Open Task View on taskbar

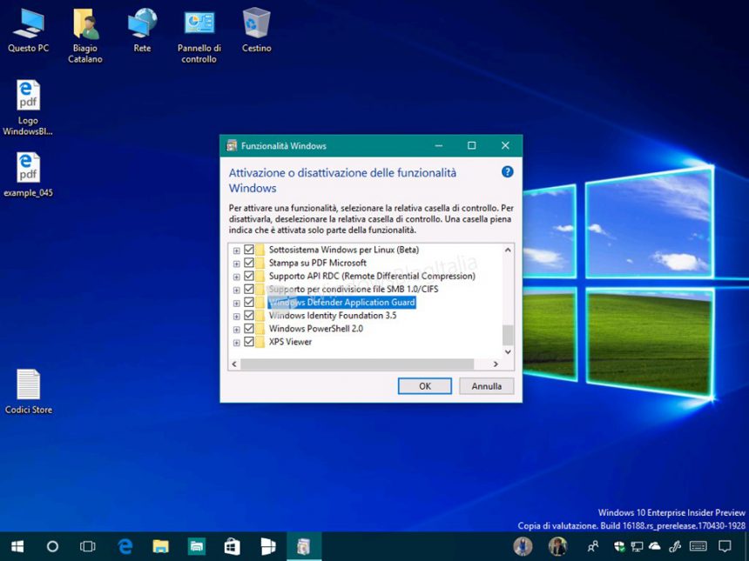tap(87, 546)
